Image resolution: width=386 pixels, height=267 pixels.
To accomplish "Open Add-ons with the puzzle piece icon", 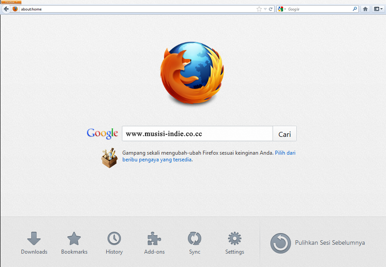I will 154,238.
